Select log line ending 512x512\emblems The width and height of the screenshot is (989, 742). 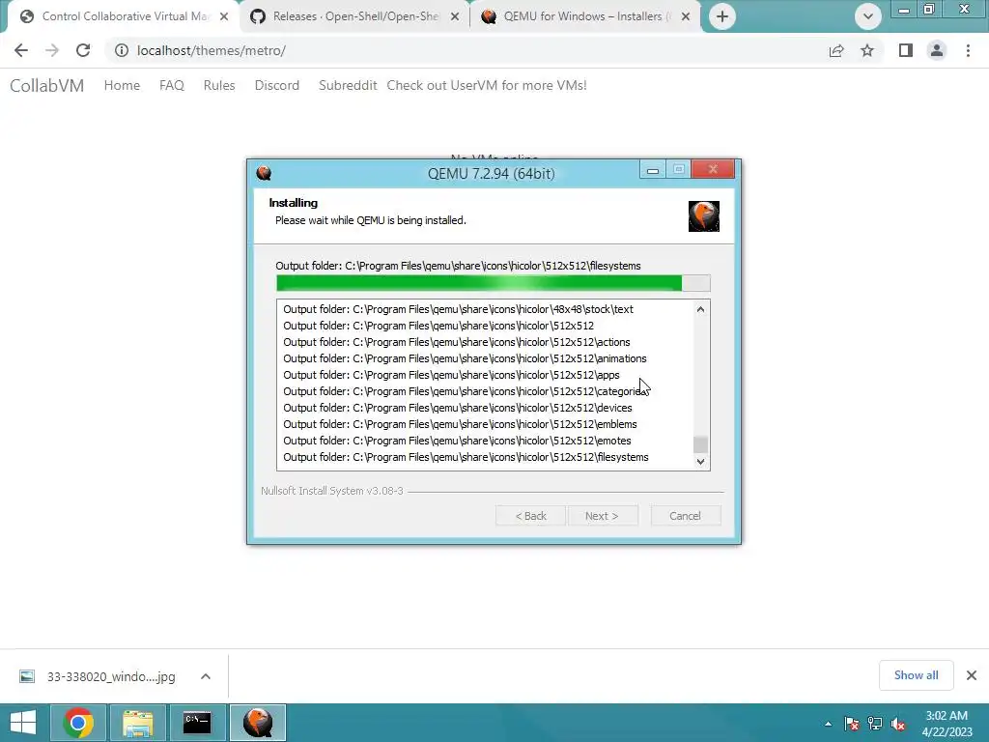point(460,424)
